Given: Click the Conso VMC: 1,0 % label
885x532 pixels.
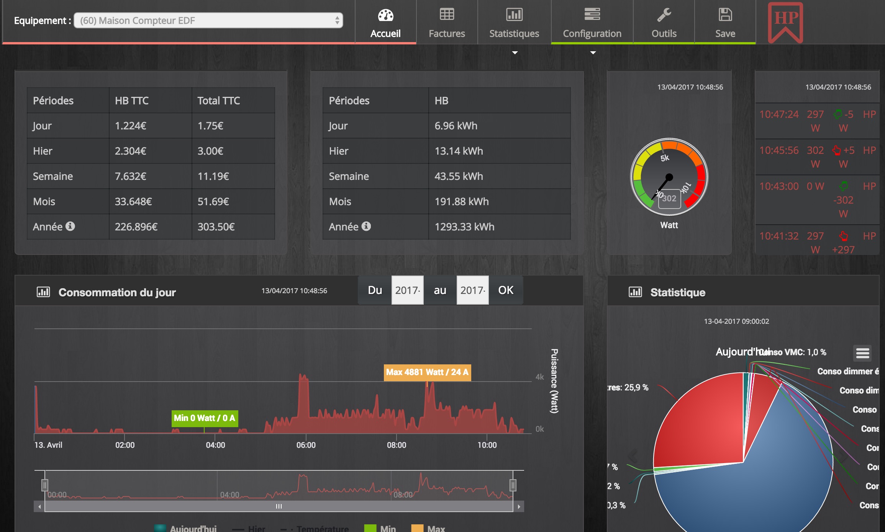Looking at the screenshot, I should point(792,352).
